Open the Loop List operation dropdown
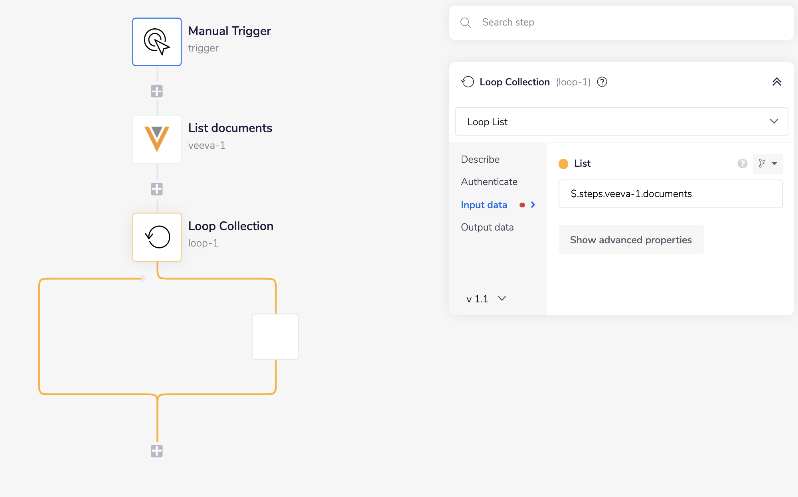This screenshot has height=497, width=798. click(621, 122)
